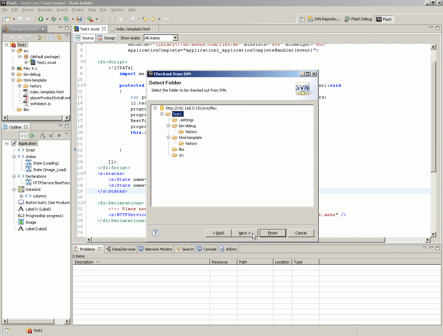
Task: Click Cancel in Checkout dialog
Action: click(x=301, y=233)
